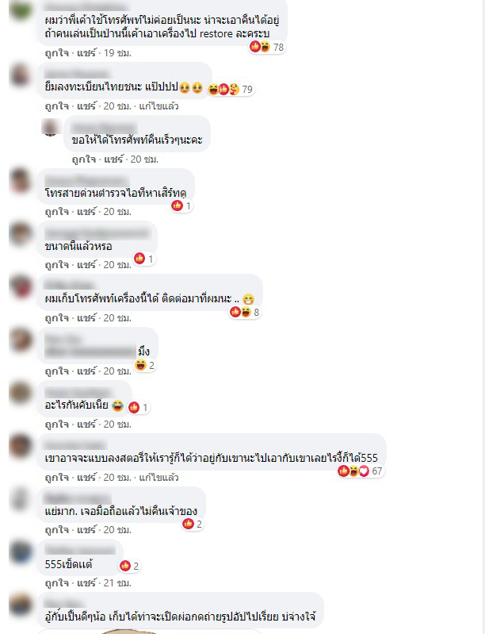
Task: Open reactions showing 78 on restore comment
Action: pos(267,47)
